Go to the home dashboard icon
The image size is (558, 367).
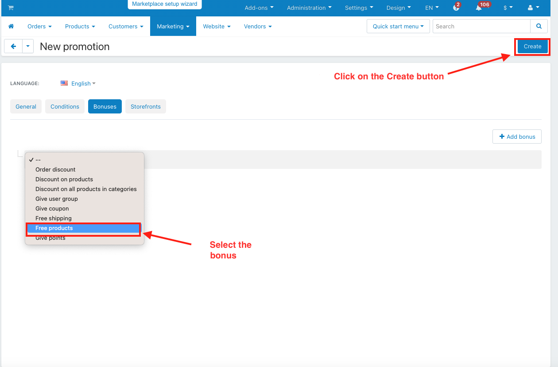tap(11, 27)
